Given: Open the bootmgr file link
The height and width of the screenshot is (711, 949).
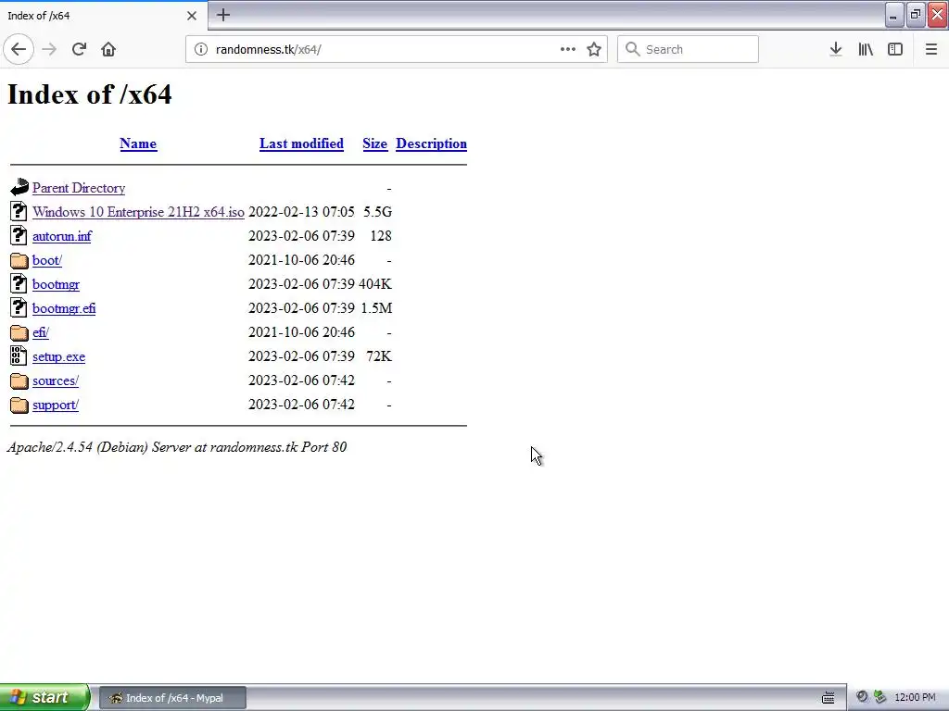Looking at the screenshot, I should click(x=56, y=284).
